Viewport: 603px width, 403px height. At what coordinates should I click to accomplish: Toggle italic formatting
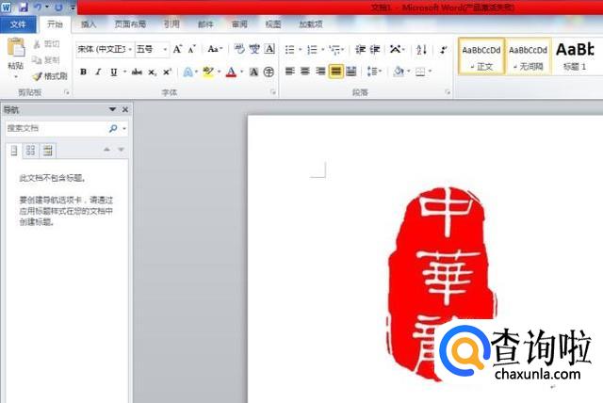coord(98,72)
